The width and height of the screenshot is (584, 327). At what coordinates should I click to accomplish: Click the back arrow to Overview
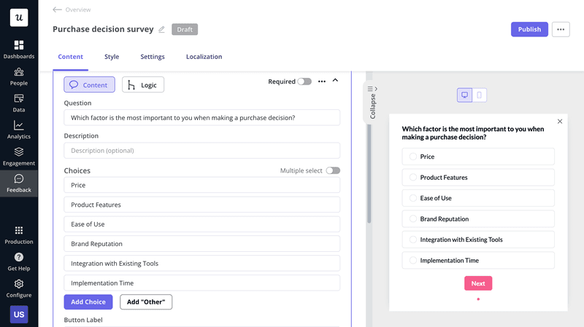[x=57, y=9]
